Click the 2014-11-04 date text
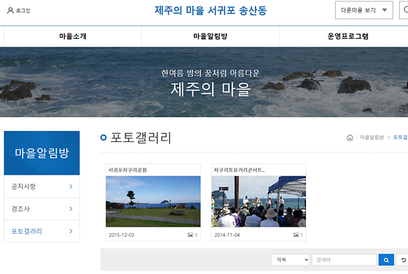 (227, 235)
